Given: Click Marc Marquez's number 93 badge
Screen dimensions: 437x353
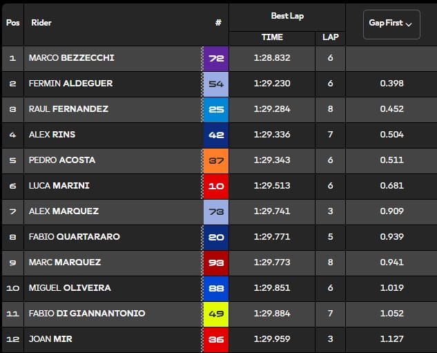Looking at the screenshot, I should [x=216, y=263].
